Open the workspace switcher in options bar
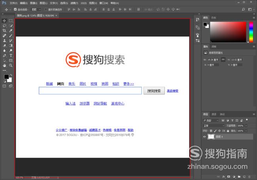The width and height of the screenshot is (257, 180). click(x=251, y=9)
